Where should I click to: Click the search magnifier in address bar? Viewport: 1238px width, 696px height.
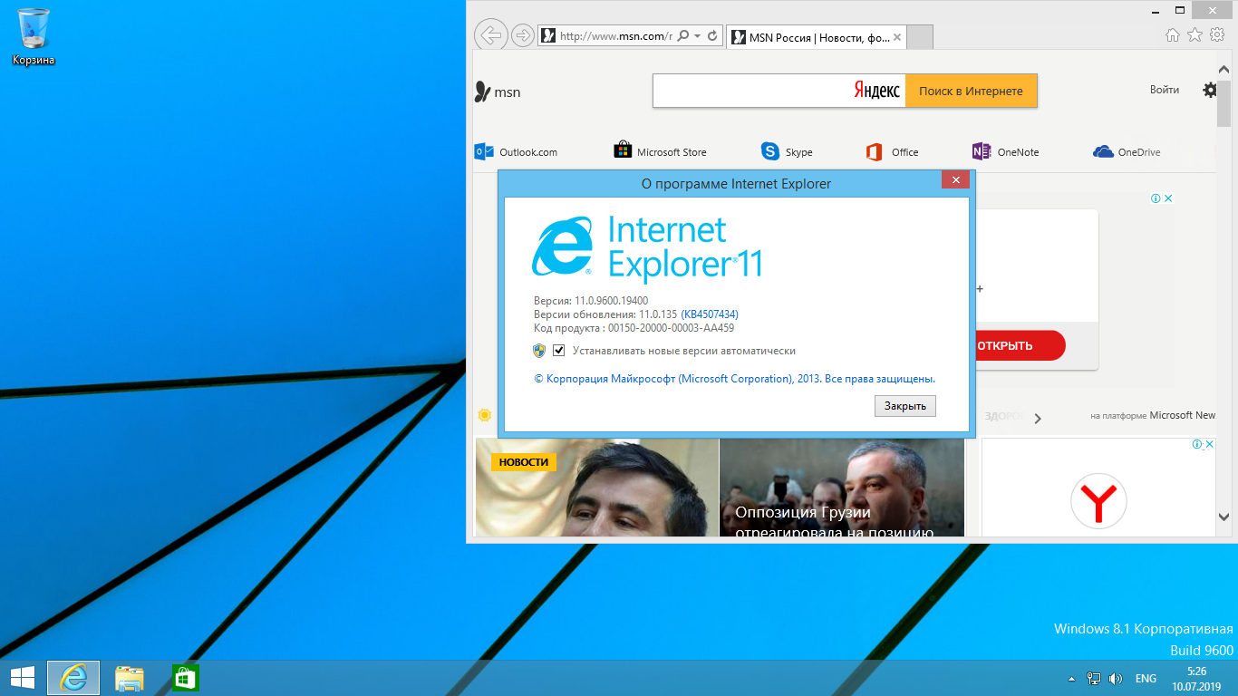[x=683, y=36]
